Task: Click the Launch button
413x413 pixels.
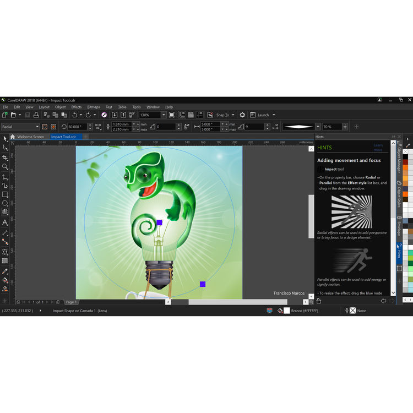Action: point(263,115)
